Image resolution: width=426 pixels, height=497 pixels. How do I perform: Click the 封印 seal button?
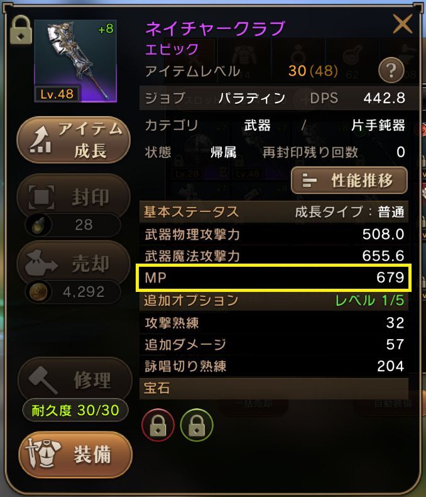coord(74,196)
